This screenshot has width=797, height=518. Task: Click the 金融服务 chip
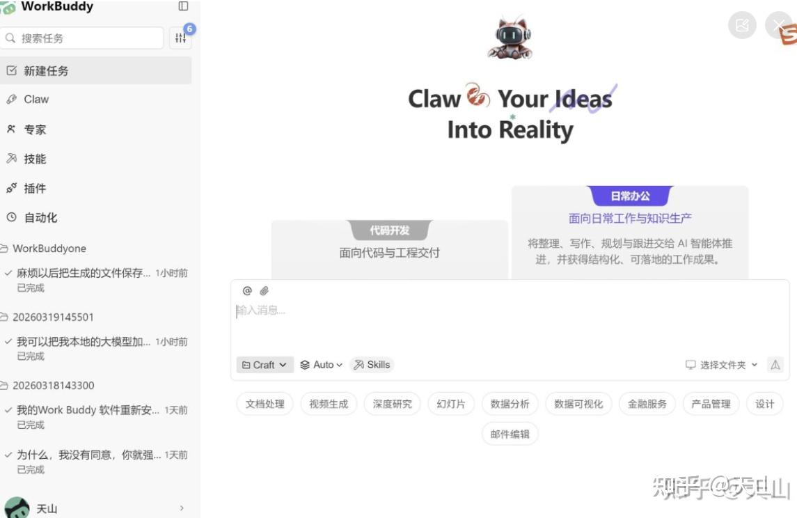point(647,404)
